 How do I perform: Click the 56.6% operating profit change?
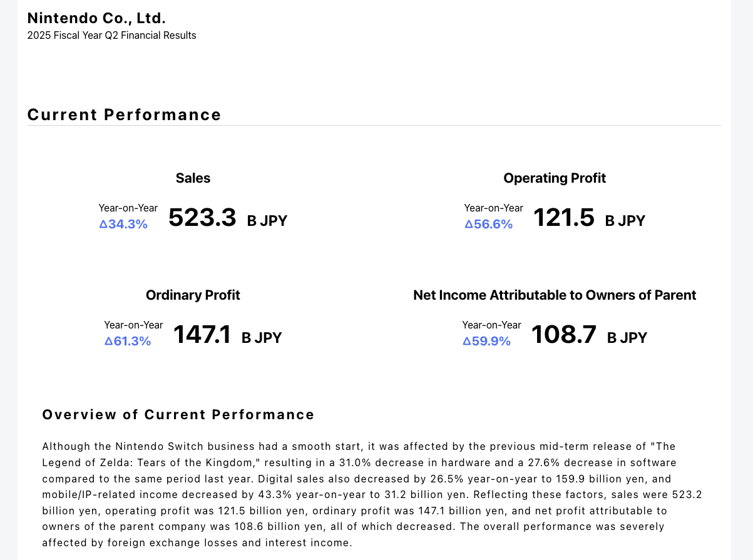[489, 224]
